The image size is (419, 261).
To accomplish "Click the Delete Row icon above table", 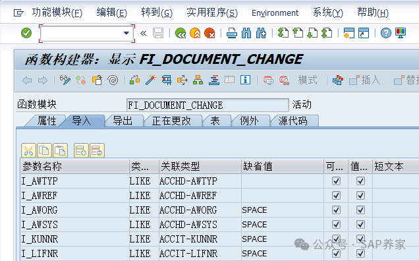I will 97,150.
